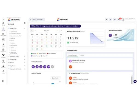137x102 pixels.
Task: Click the EG avatar not in office
Action: [x=41, y=67]
